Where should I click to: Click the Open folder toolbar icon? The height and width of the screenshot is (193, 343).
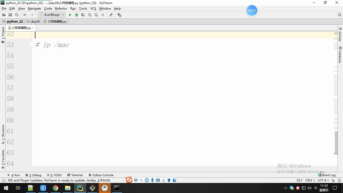click(4, 15)
